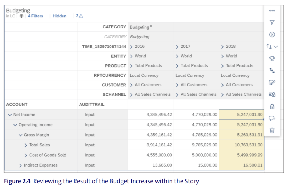Open the 4 Filters link
This screenshot has width=288, height=188.
pos(35,16)
